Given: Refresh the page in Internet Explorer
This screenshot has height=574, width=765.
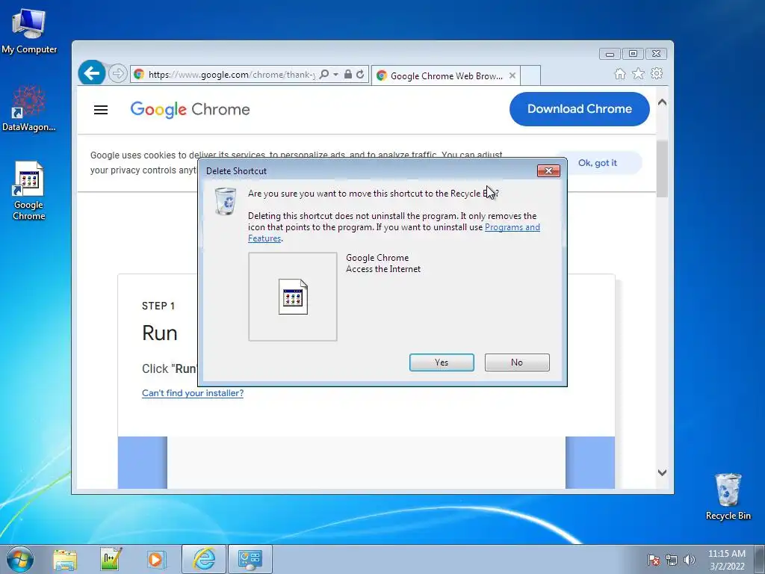Looking at the screenshot, I should [x=360, y=74].
